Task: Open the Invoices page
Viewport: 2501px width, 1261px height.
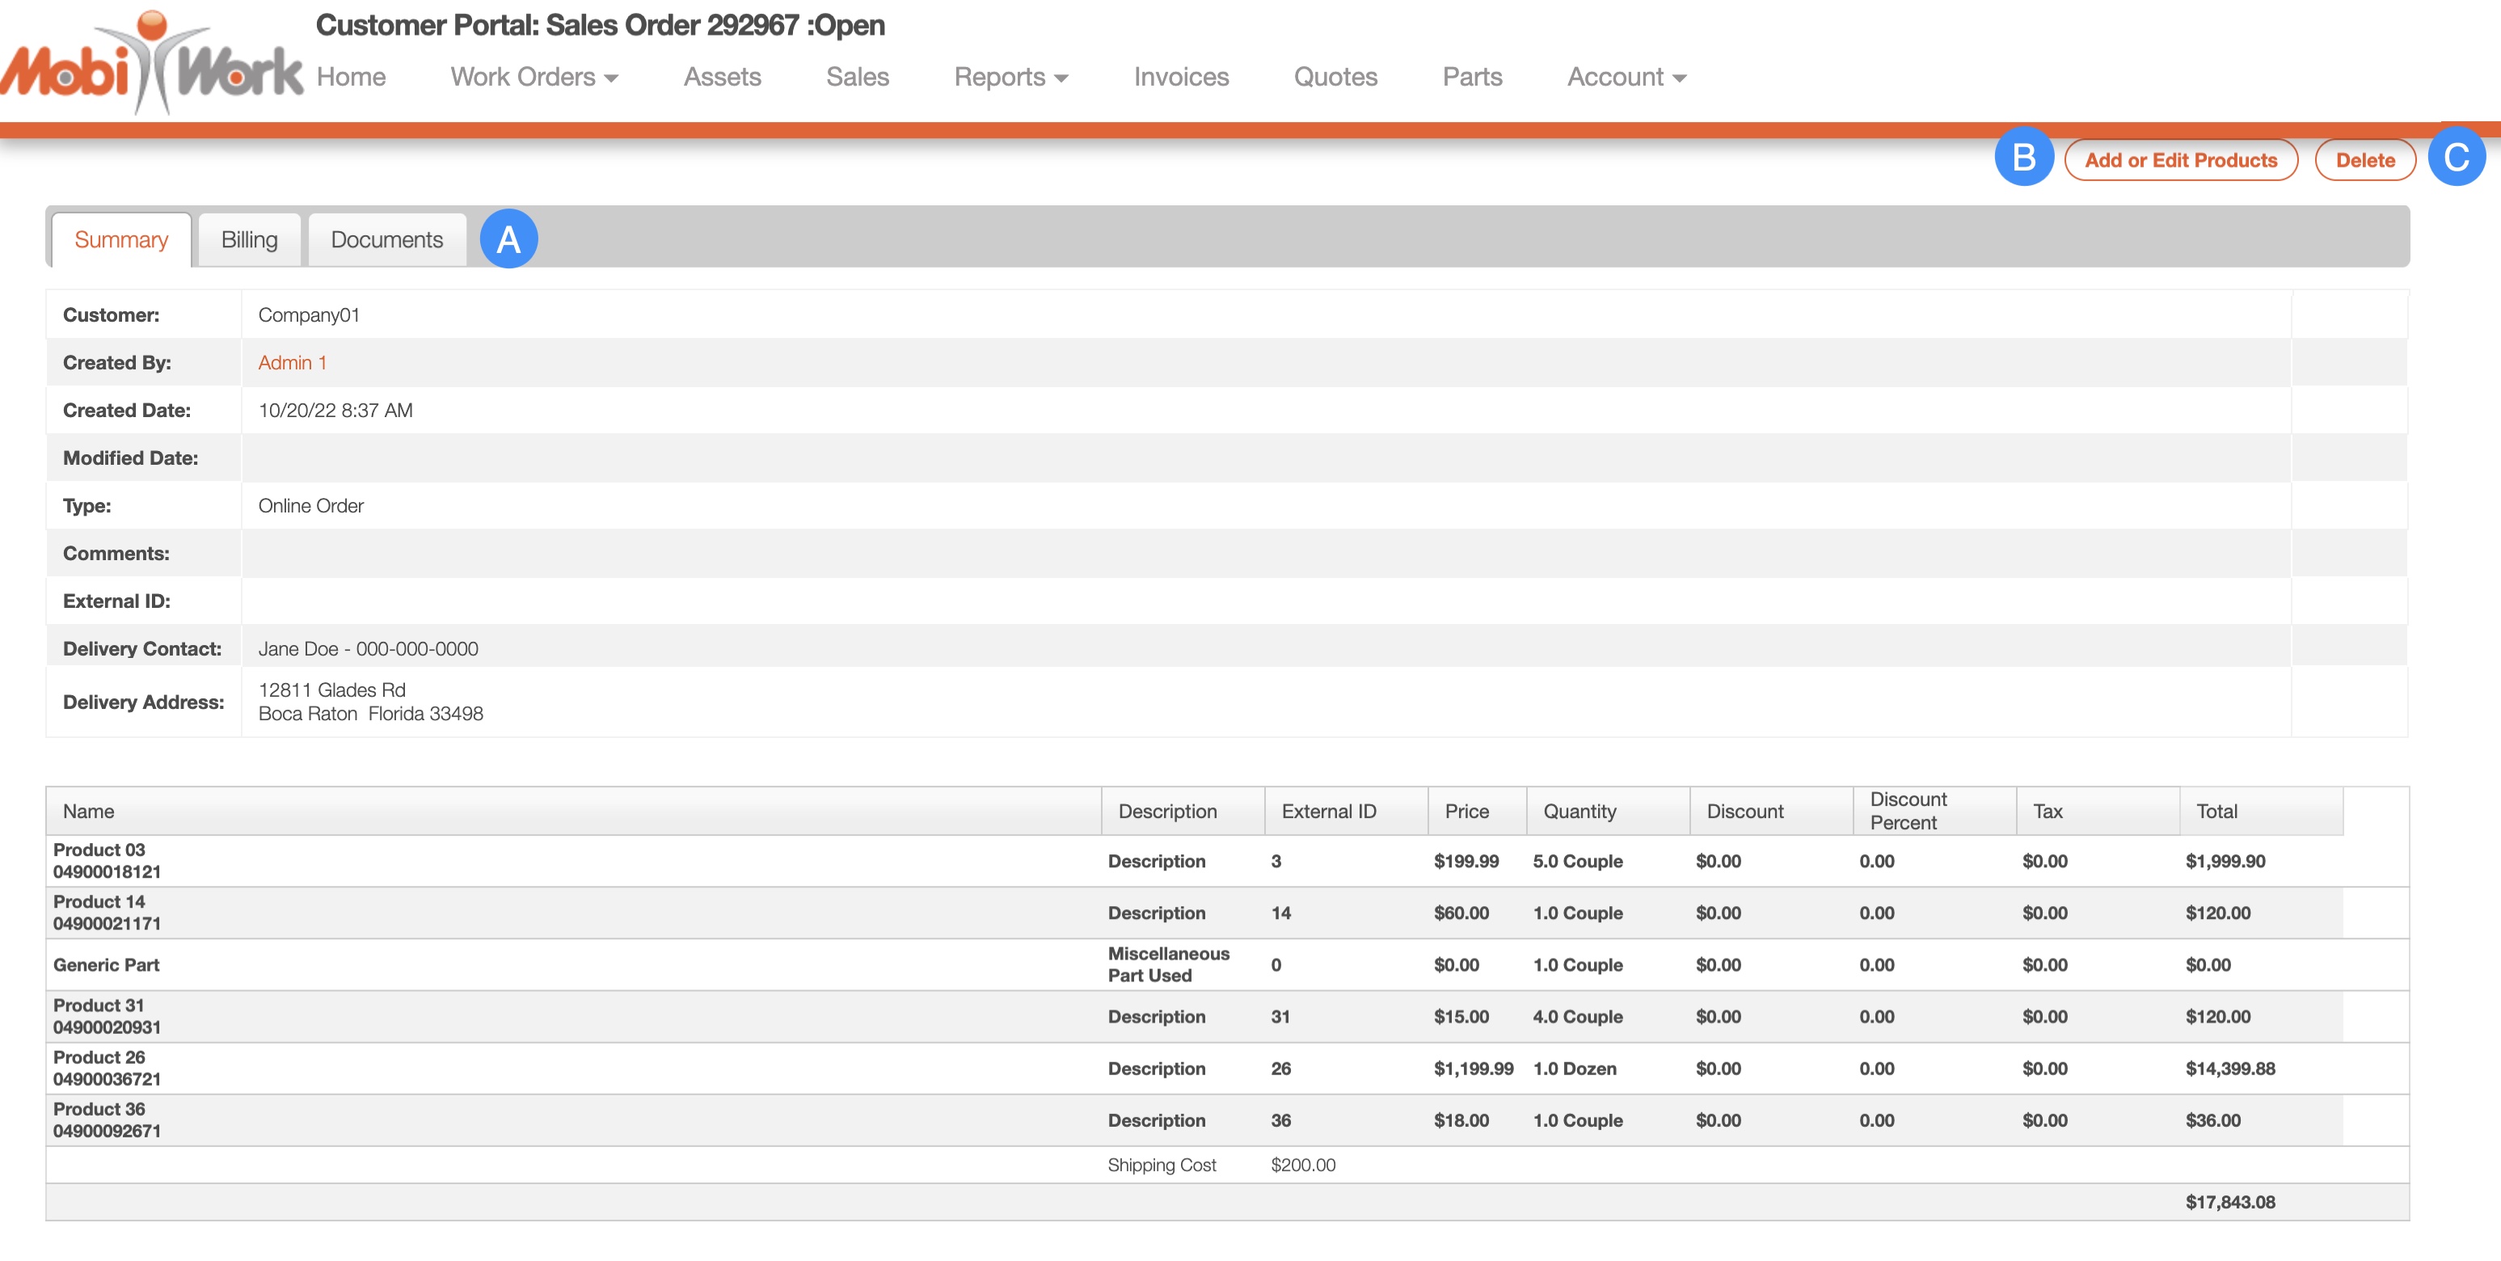Action: coord(1181,77)
